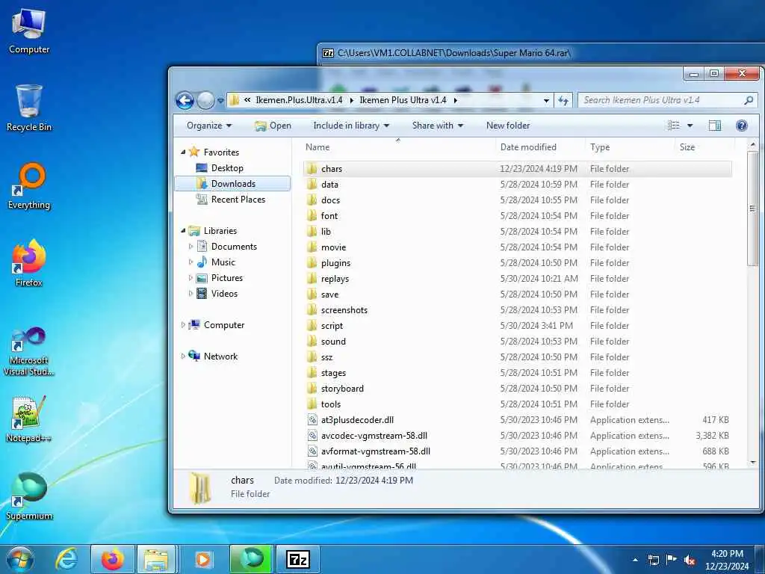765x574 pixels.
Task: Open the Computer desktop icon
Action: [x=29, y=31]
